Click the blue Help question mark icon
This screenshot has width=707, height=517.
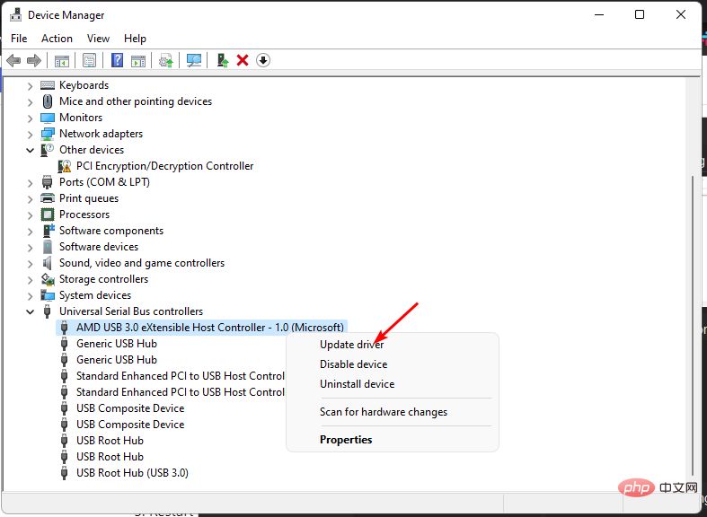coord(117,60)
